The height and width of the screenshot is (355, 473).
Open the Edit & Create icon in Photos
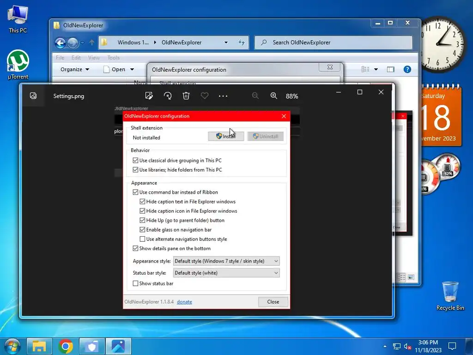(149, 96)
